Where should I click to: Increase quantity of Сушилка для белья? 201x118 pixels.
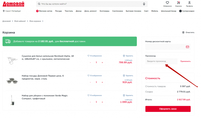tap(102, 62)
